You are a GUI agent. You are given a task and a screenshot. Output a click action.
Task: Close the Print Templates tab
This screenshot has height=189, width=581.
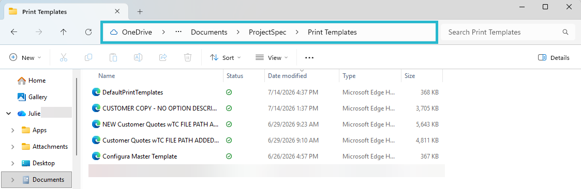coord(117,11)
